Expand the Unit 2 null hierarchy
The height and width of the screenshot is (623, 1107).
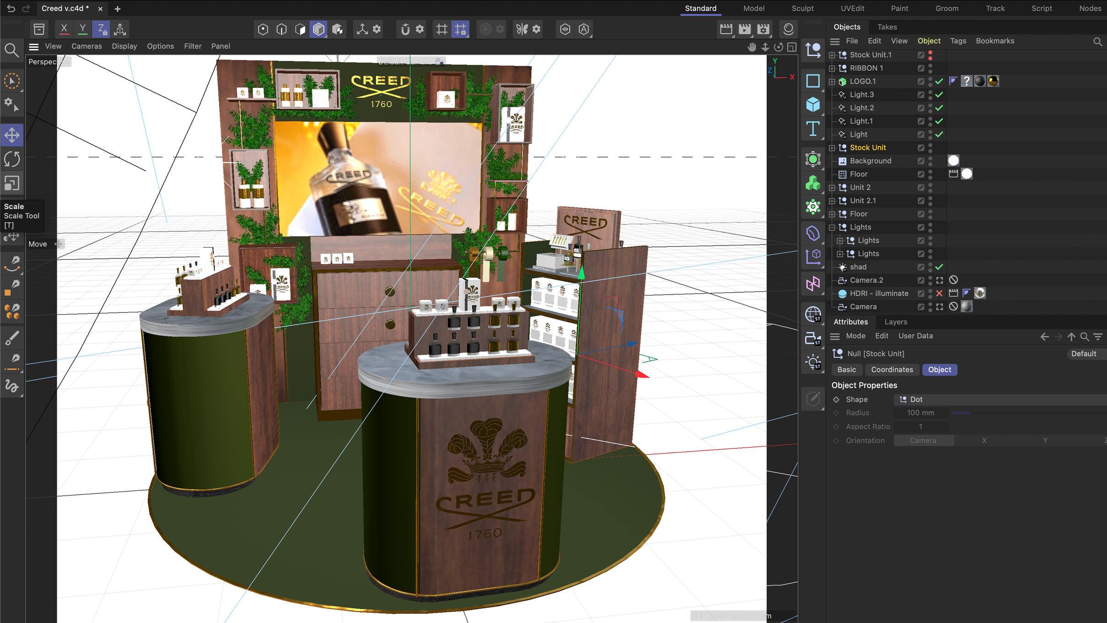tap(832, 188)
